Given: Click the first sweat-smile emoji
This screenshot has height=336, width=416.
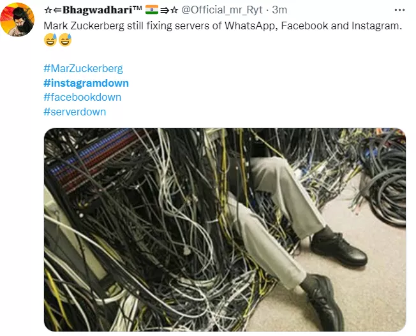Looking at the screenshot, I should (50, 40).
